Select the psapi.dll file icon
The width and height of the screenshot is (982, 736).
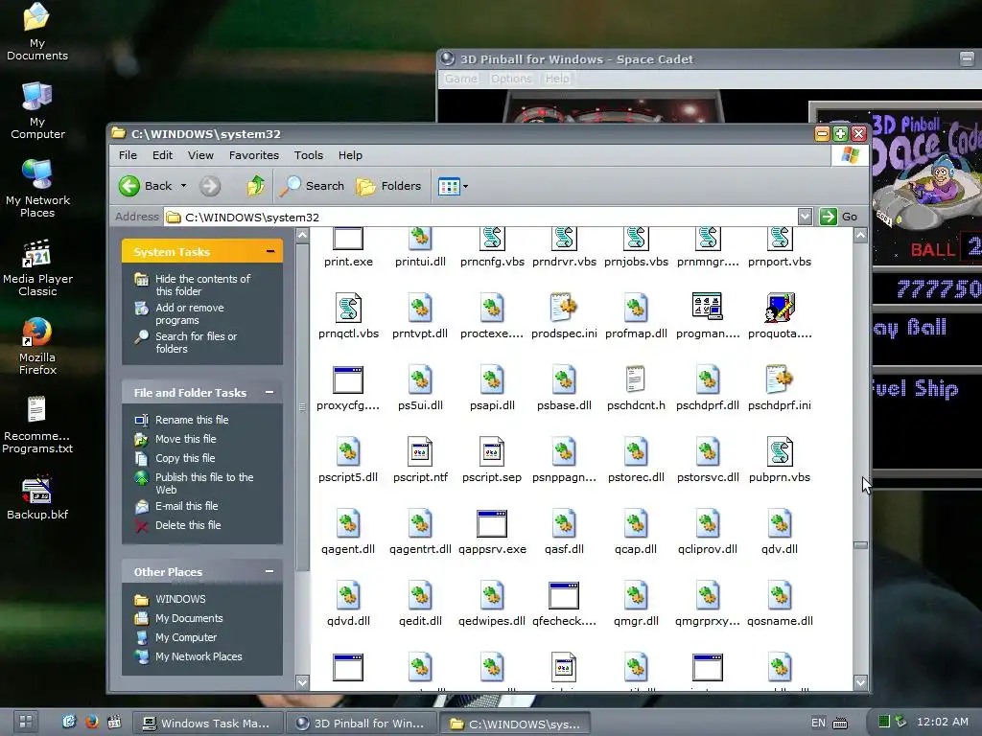(492, 379)
